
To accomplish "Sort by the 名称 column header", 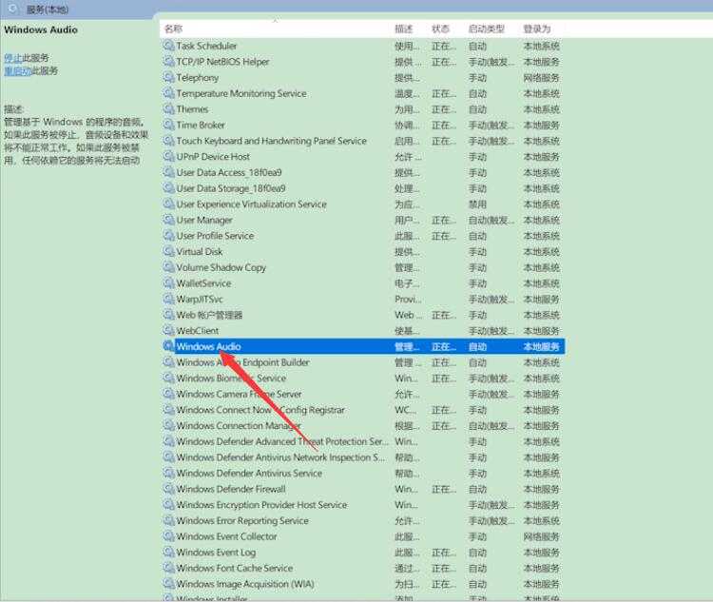I will pyautogui.click(x=173, y=29).
